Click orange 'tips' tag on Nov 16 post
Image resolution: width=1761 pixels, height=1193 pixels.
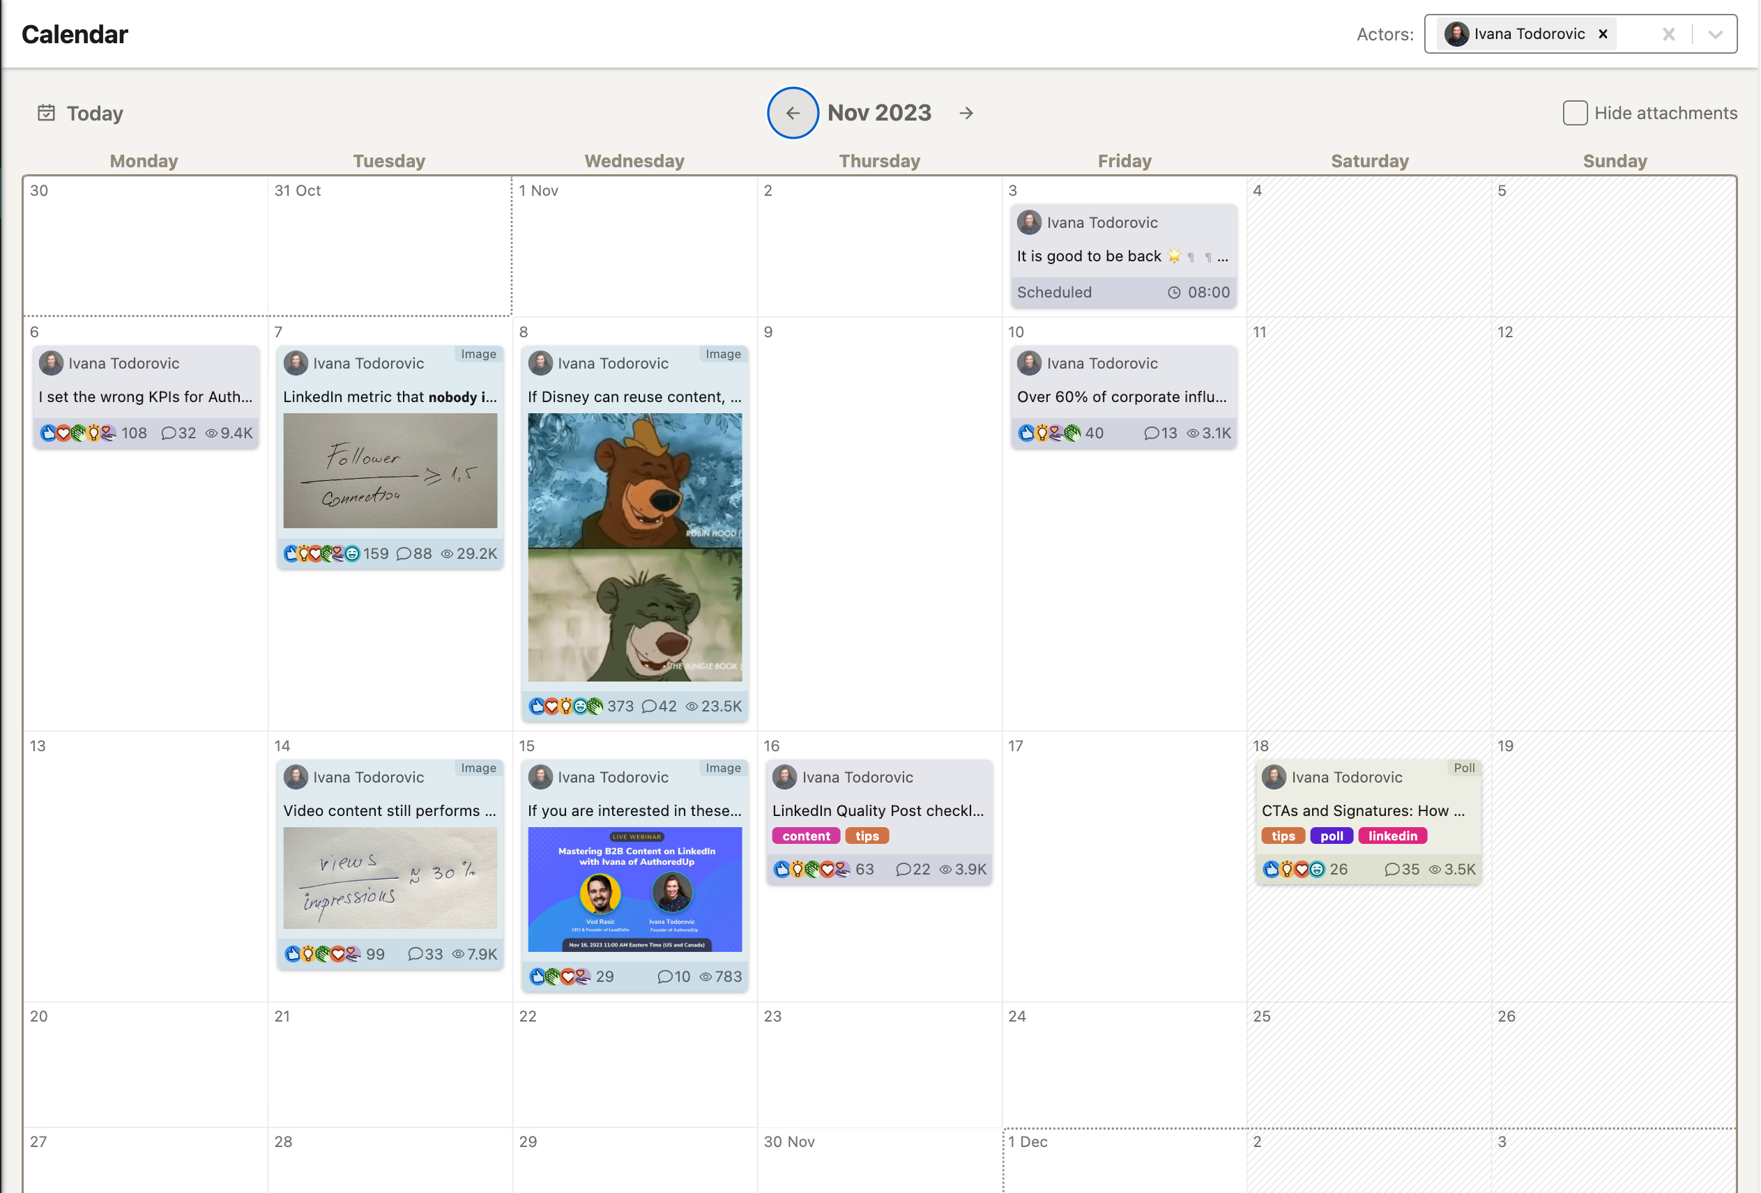tap(867, 836)
